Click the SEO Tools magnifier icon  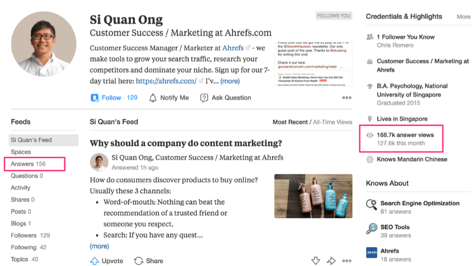[372, 229]
